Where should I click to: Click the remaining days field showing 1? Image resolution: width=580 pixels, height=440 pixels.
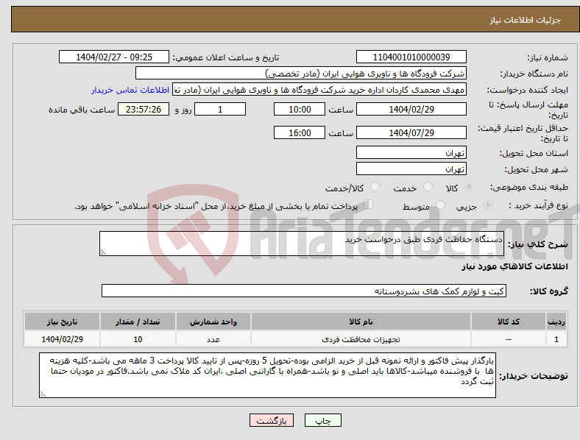[220, 110]
